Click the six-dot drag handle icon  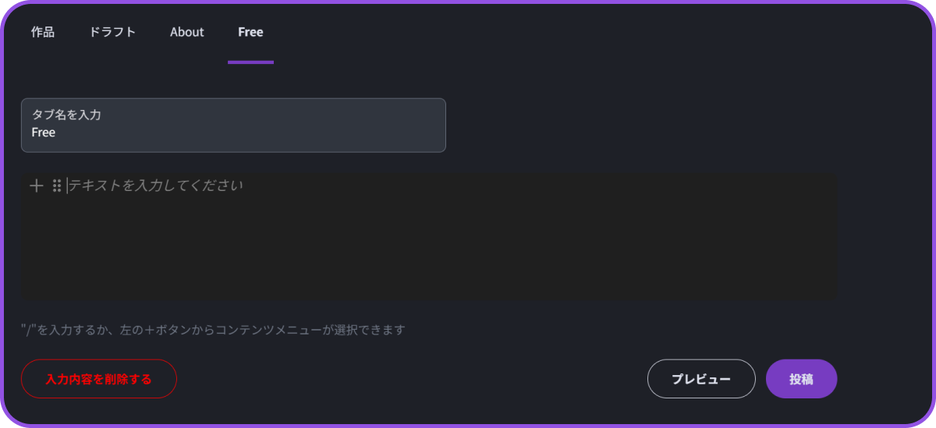coord(57,186)
